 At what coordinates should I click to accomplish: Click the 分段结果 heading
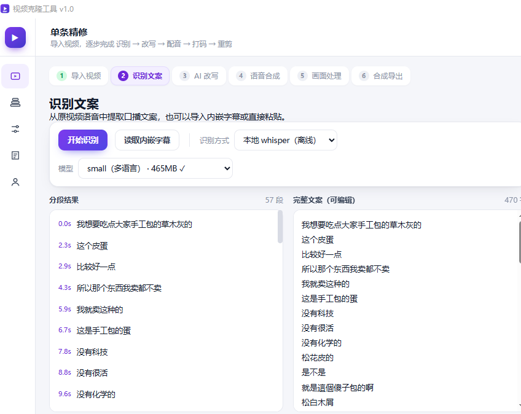[64, 200]
